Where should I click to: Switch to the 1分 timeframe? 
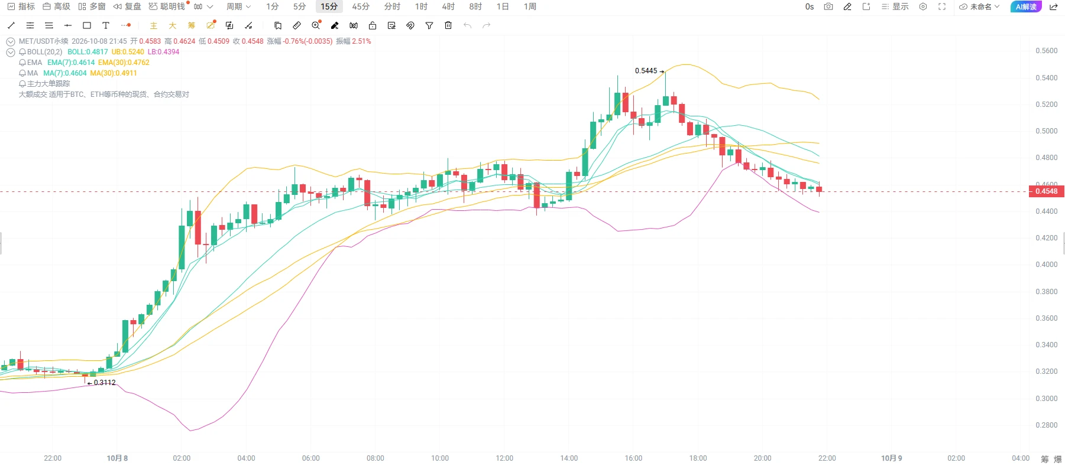272,6
